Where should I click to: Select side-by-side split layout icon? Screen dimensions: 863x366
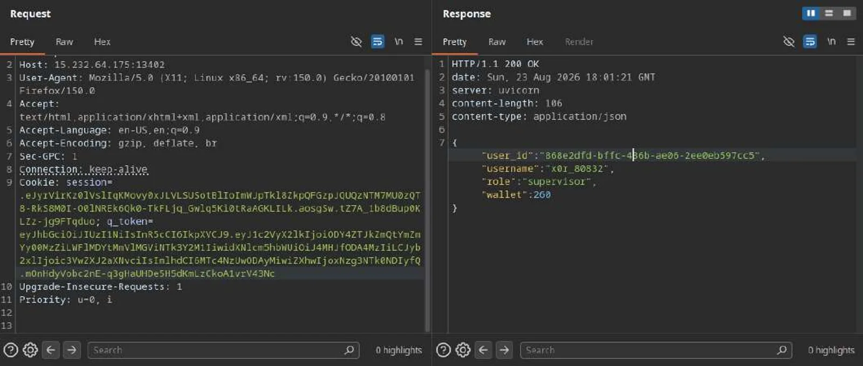tap(811, 13)
